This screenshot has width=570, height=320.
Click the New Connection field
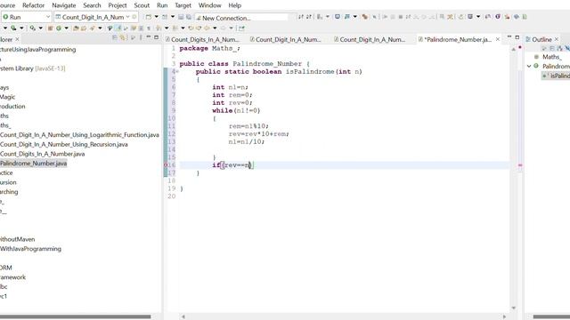[242, 18]
